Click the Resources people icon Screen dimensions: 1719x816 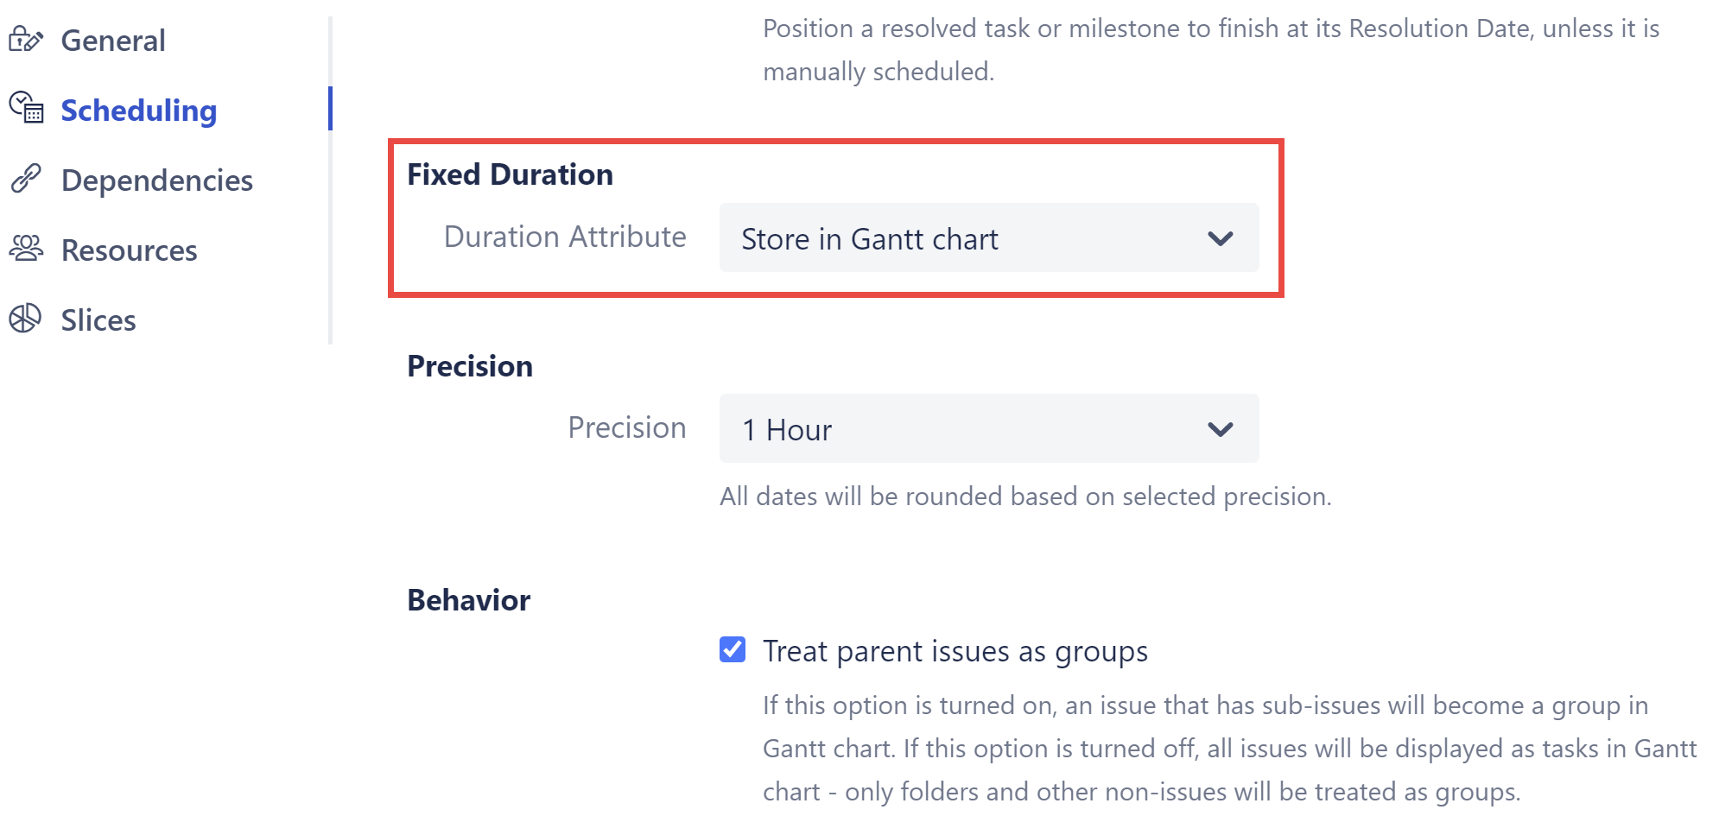point(26,249)
